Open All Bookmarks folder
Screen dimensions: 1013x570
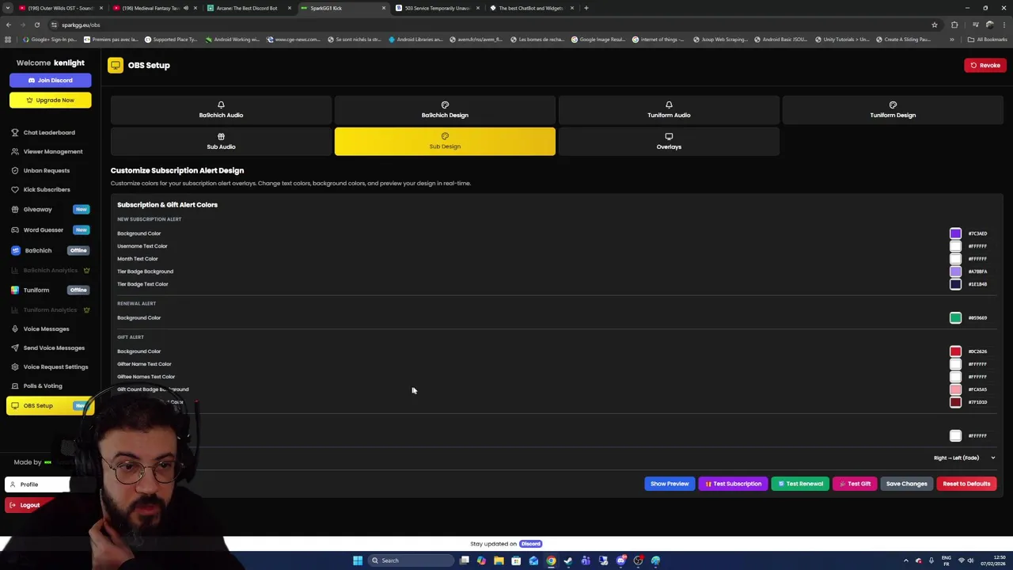(x=987, y=40)
